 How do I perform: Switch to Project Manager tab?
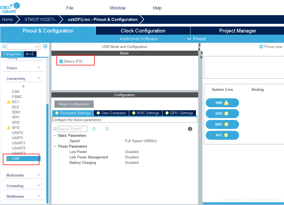coord(237,31)
